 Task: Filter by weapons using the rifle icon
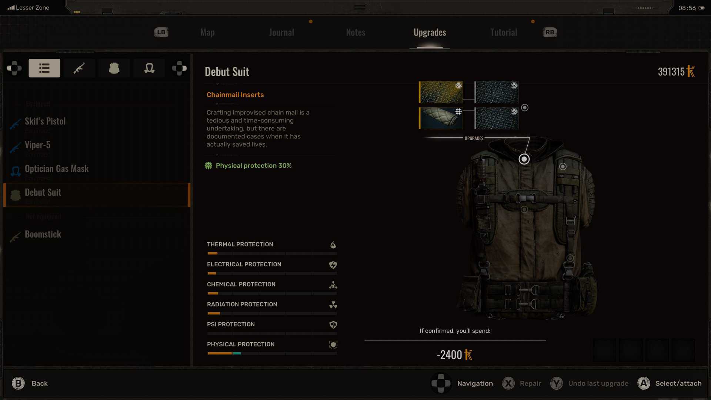point(79,68)
